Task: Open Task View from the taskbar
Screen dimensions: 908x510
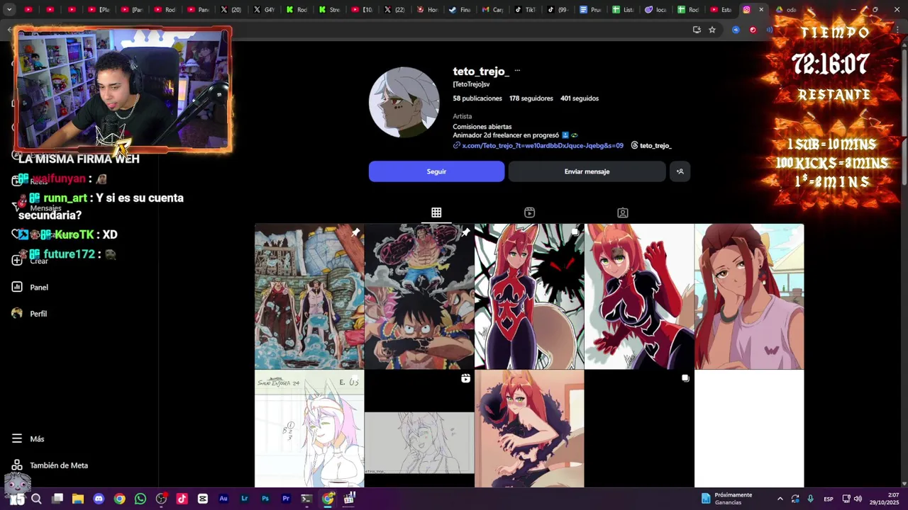Action: (x=57, y=499)
